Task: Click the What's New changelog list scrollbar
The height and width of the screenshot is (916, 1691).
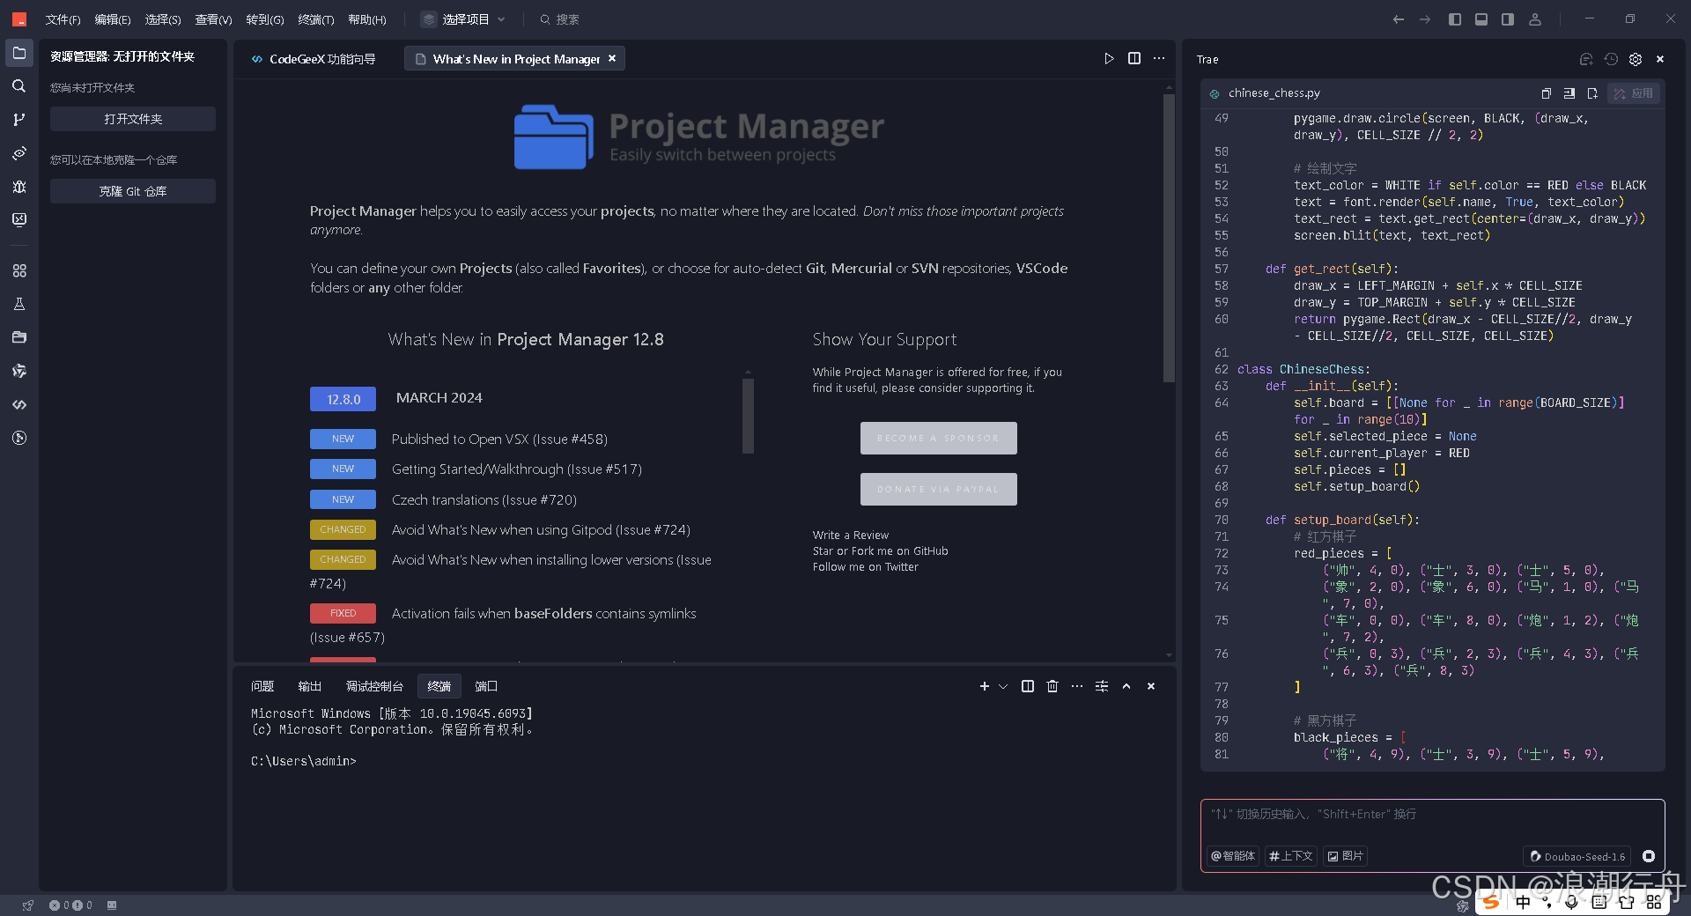Action: point(748,416)
